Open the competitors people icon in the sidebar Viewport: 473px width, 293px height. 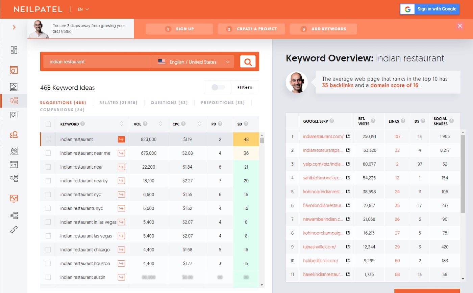[14, 135]
